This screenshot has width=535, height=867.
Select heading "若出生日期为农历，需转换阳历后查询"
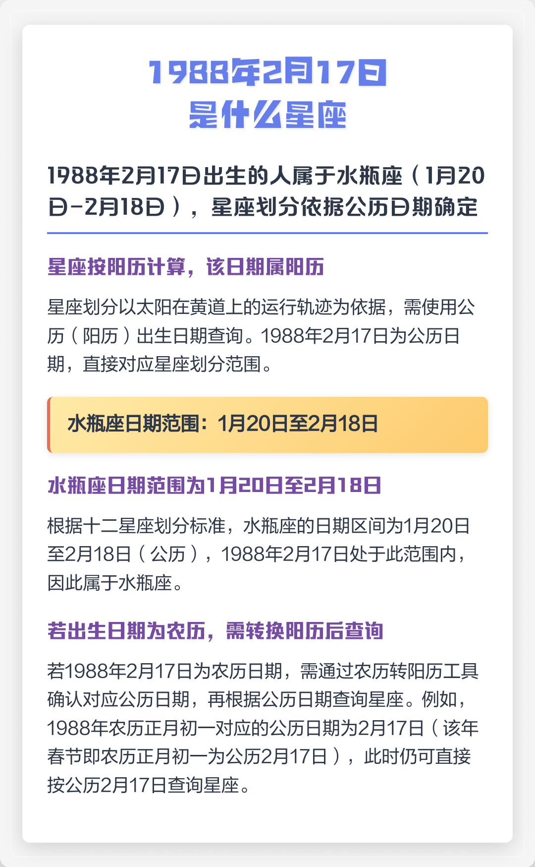click(x=215, y=631)
